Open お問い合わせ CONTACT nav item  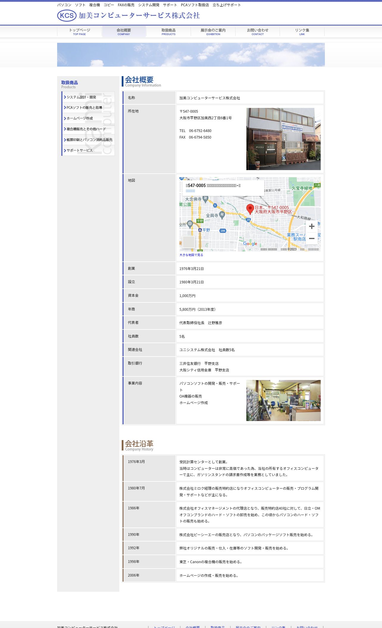pyautogui.click(x=258, y=32)
